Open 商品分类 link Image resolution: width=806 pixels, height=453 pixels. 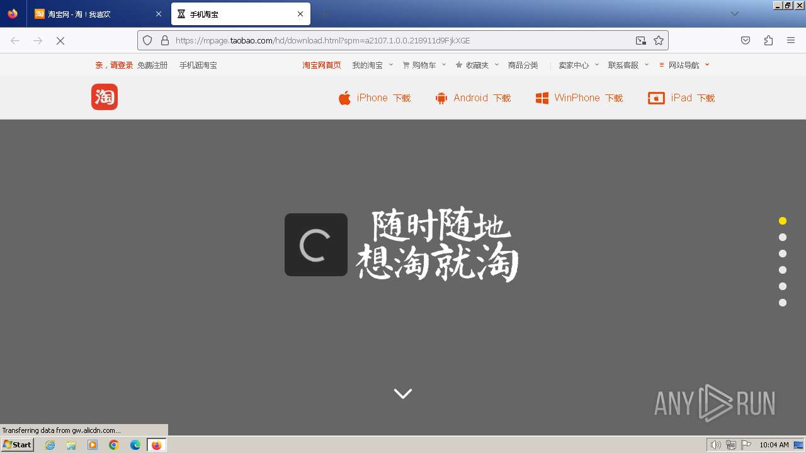click(x=523, y=65)
